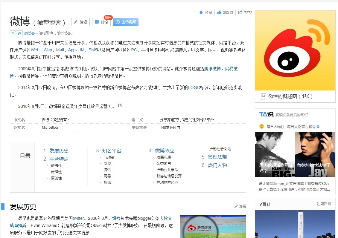
Task: Click the Weibo logo overview image
Action: pos(295,50)
